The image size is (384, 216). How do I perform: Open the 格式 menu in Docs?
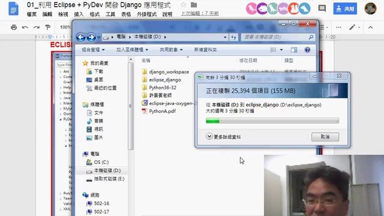(95, 14)
